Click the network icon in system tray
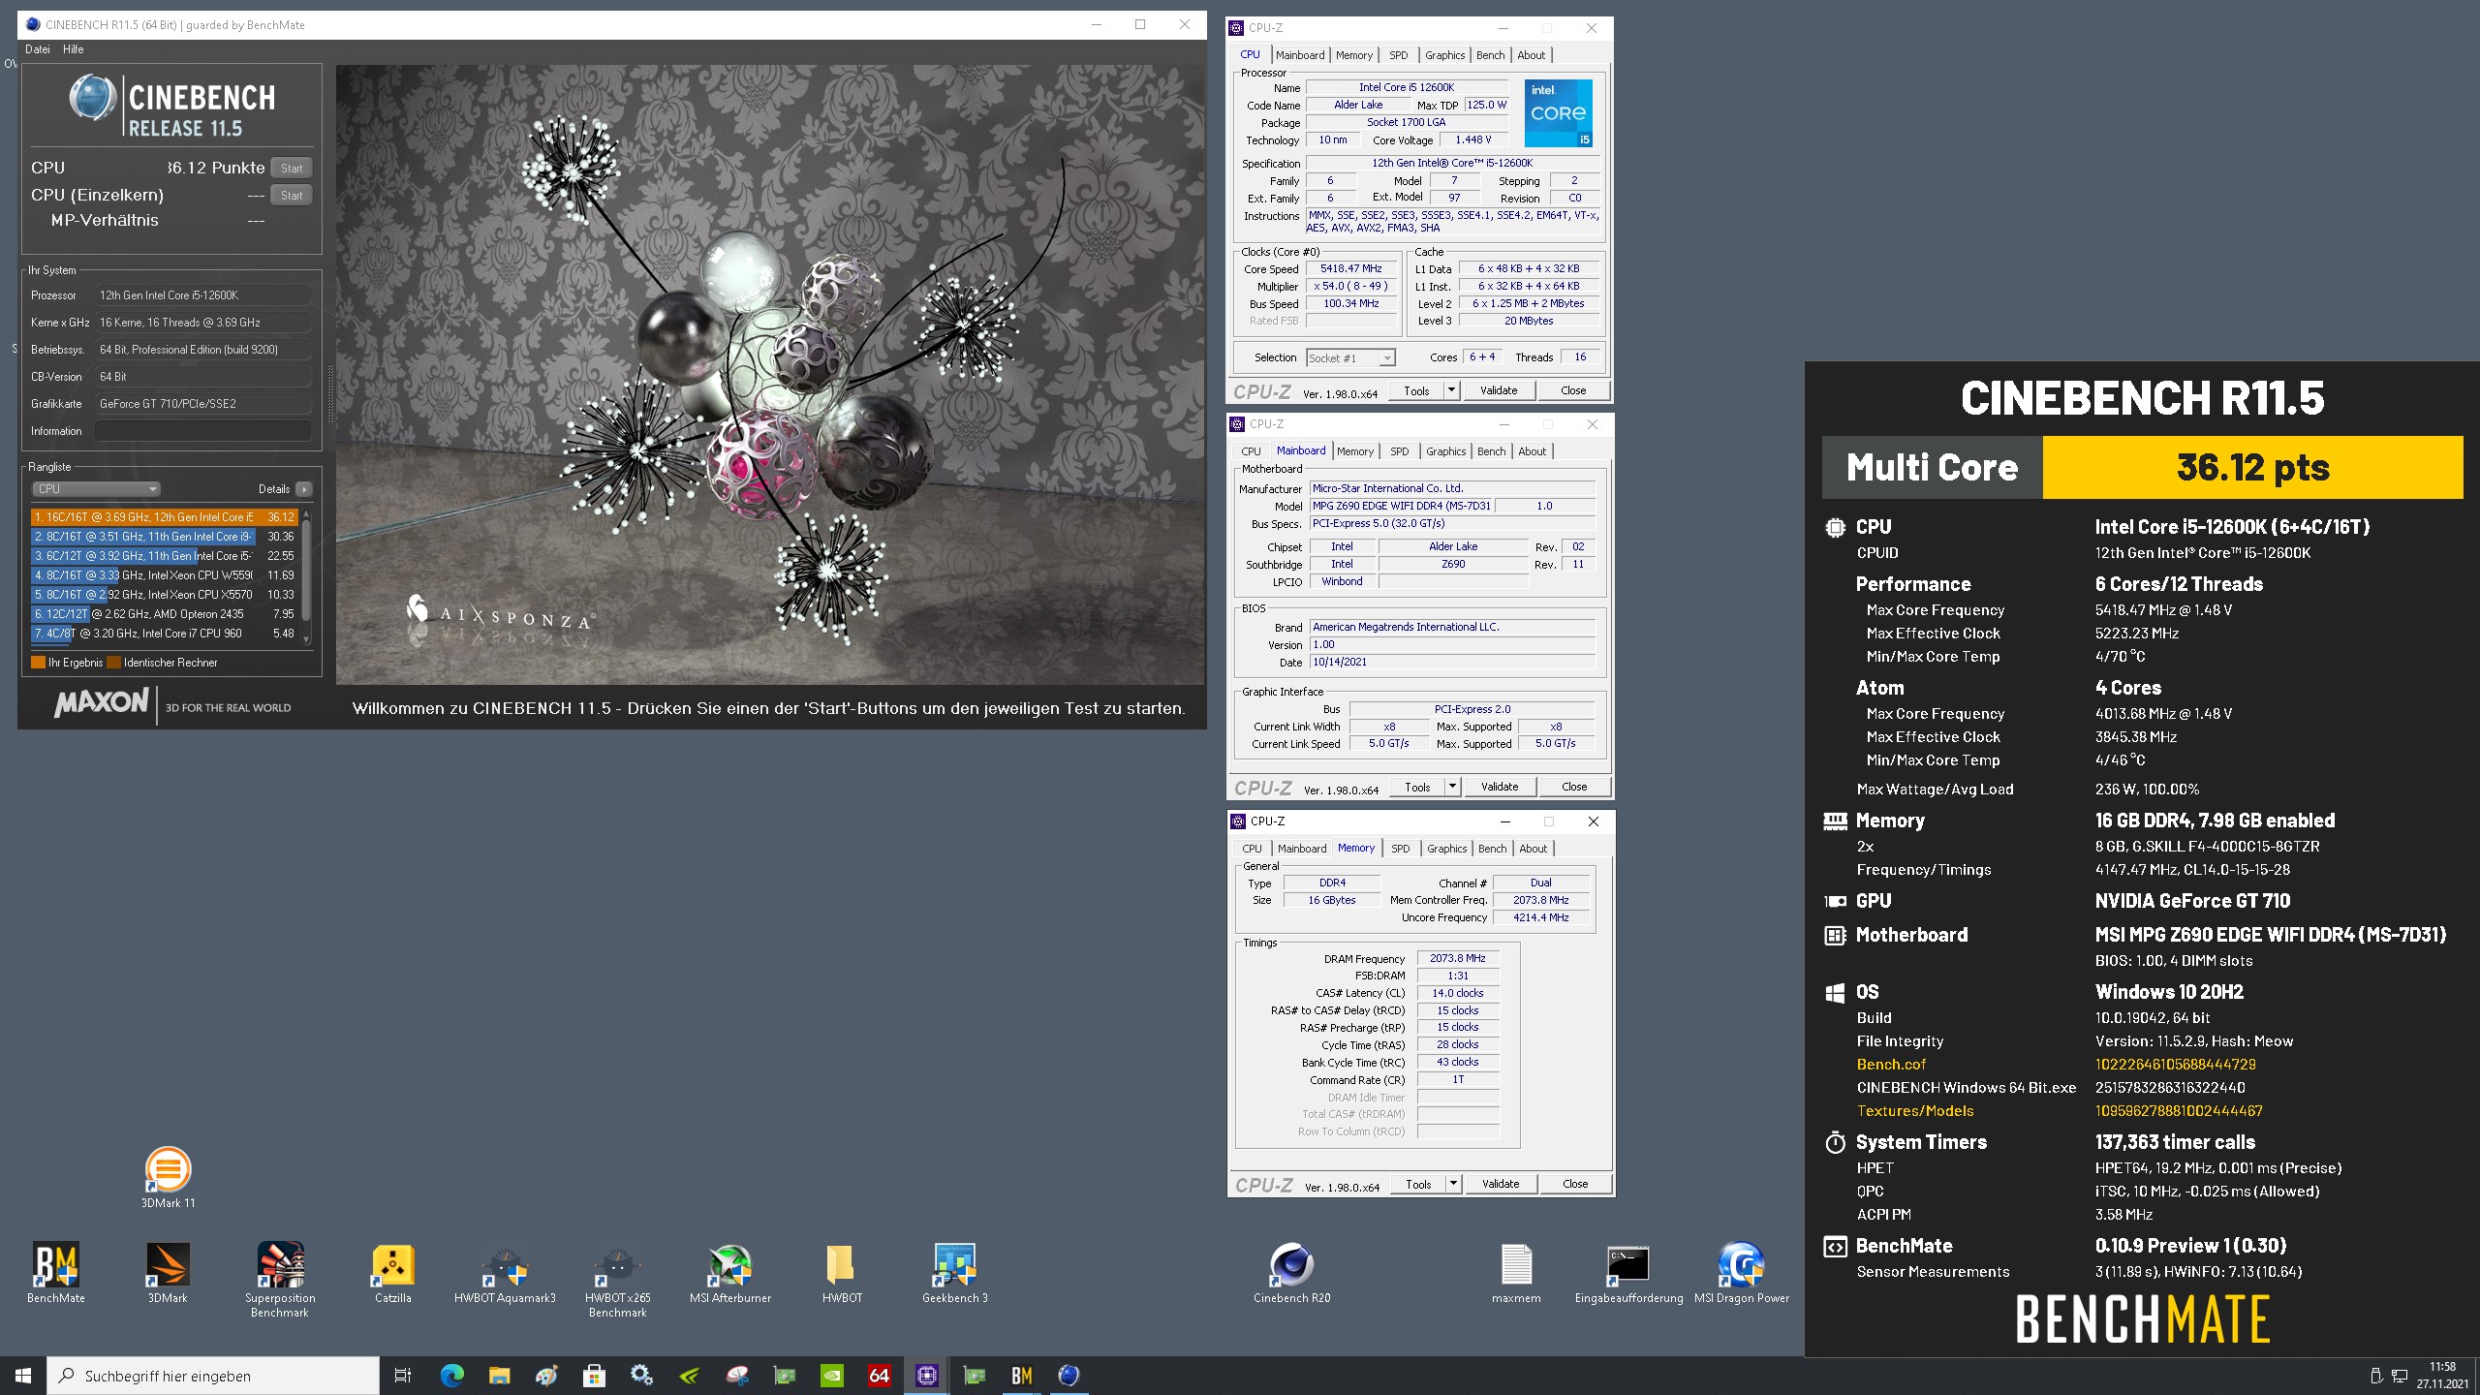Screen dimensions: 2480x1395 2399,1376
